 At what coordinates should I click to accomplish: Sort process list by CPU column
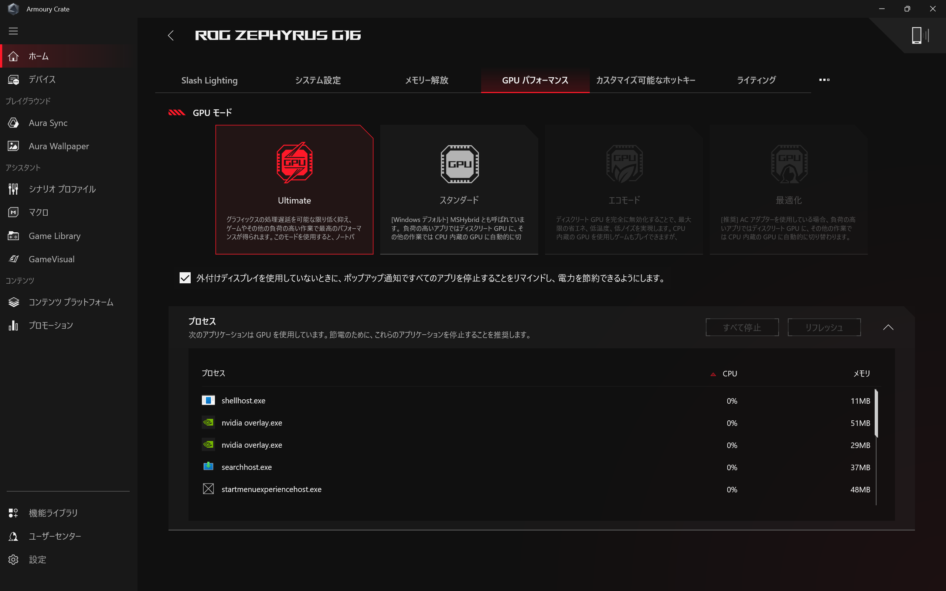[x=729, y=374]
